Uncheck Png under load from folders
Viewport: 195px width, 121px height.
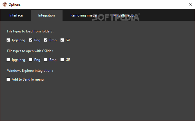tap(31, 40)
